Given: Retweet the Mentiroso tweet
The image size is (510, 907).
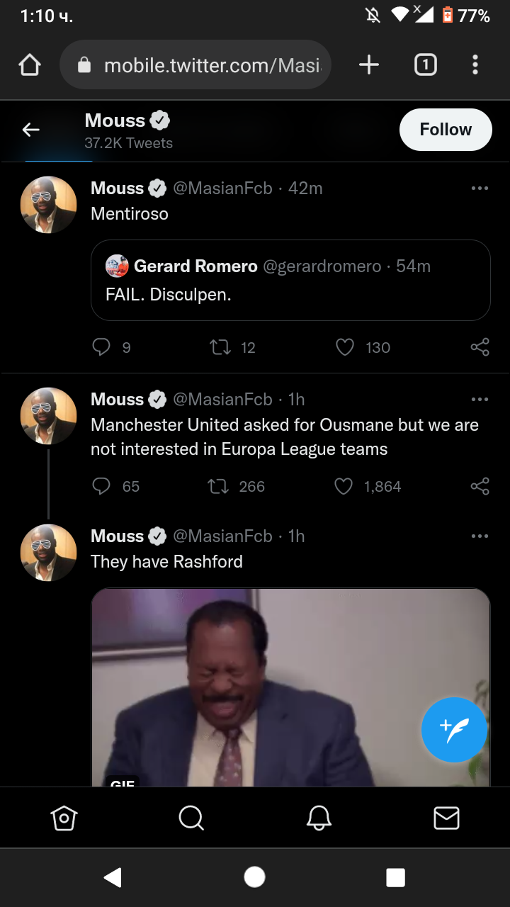Looking at the screenshot, I should coord(220,347).
